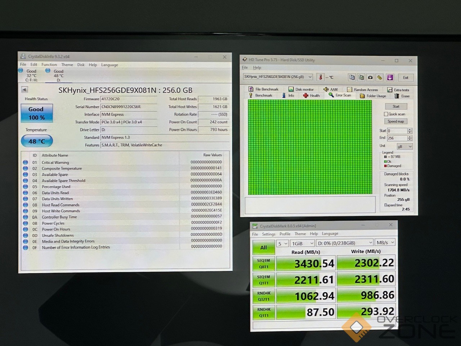Switch to the Benchmark tab in HD Tune

point(260,96)
